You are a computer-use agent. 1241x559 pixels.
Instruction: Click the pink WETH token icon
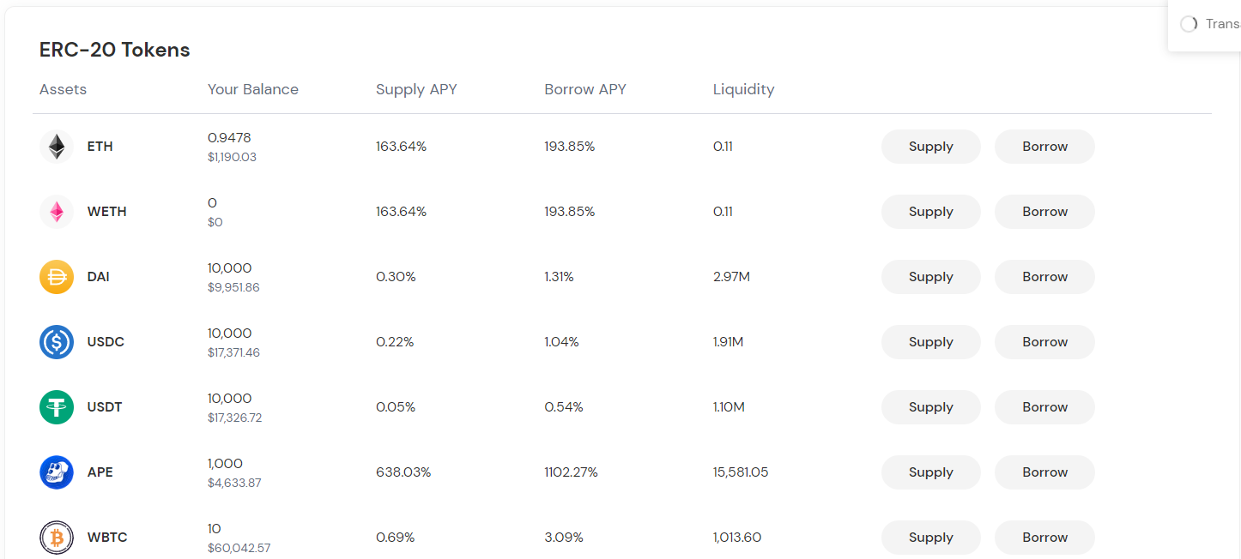coord(57,212)
